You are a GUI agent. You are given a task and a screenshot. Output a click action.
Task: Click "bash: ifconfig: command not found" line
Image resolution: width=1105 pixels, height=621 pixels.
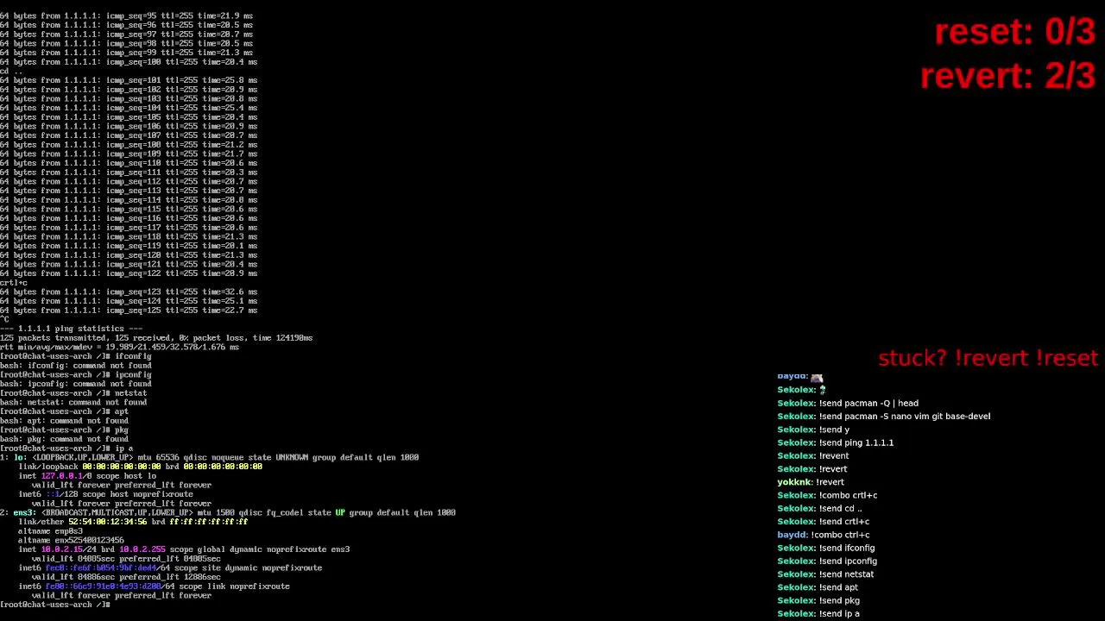(x=76, y=366)
